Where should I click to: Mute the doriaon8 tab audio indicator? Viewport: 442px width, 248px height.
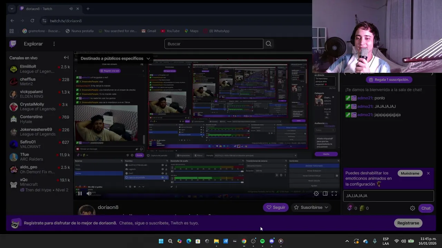point(71,9)
